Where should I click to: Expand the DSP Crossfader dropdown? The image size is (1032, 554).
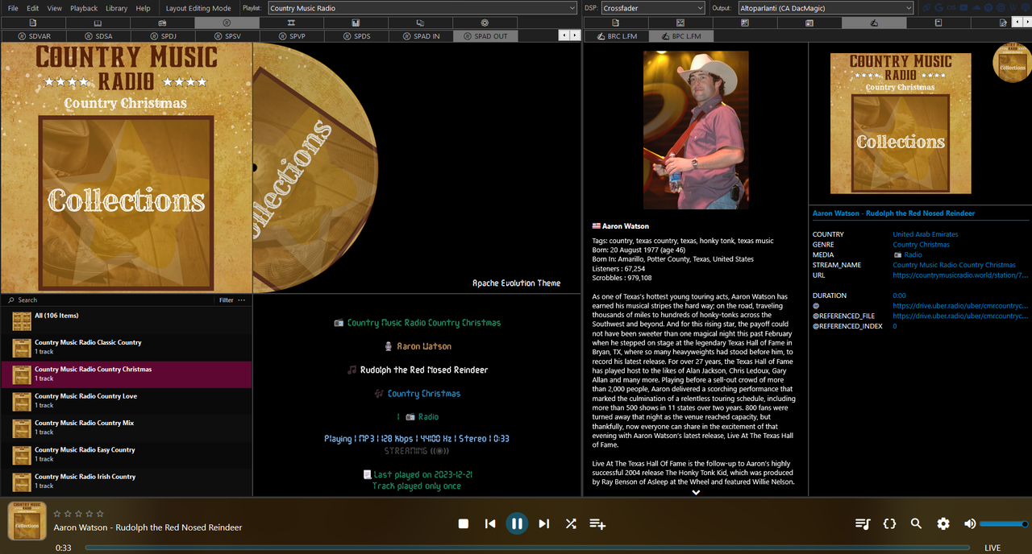tap(653, 8)
